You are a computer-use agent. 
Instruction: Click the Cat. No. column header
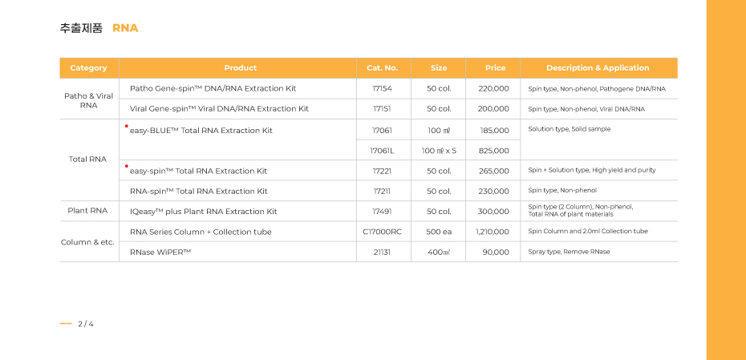point(383,68)
